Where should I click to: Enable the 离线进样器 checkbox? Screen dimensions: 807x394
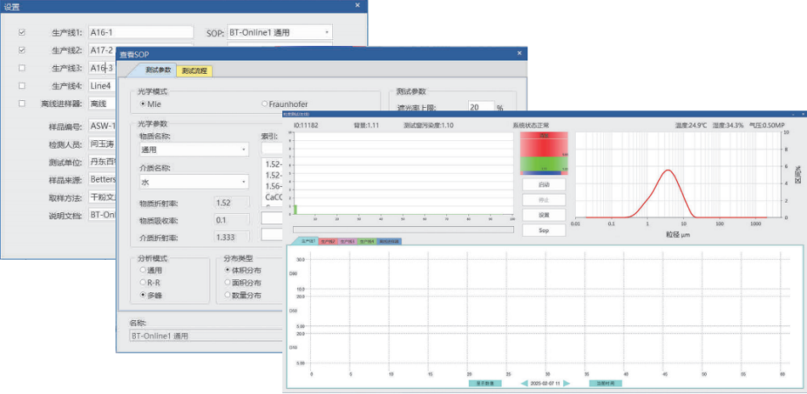[x=22, y=104]
